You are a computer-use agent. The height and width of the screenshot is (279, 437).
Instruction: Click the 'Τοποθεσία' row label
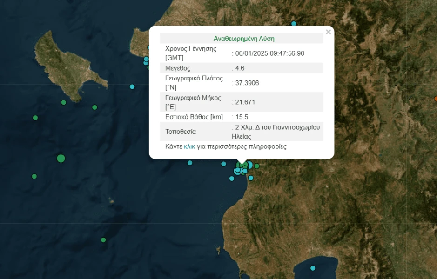(x=181, y=132)
